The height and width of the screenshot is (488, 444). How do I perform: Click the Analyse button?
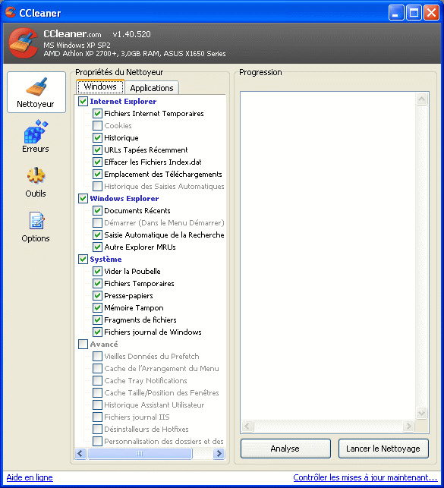point(285,449)
